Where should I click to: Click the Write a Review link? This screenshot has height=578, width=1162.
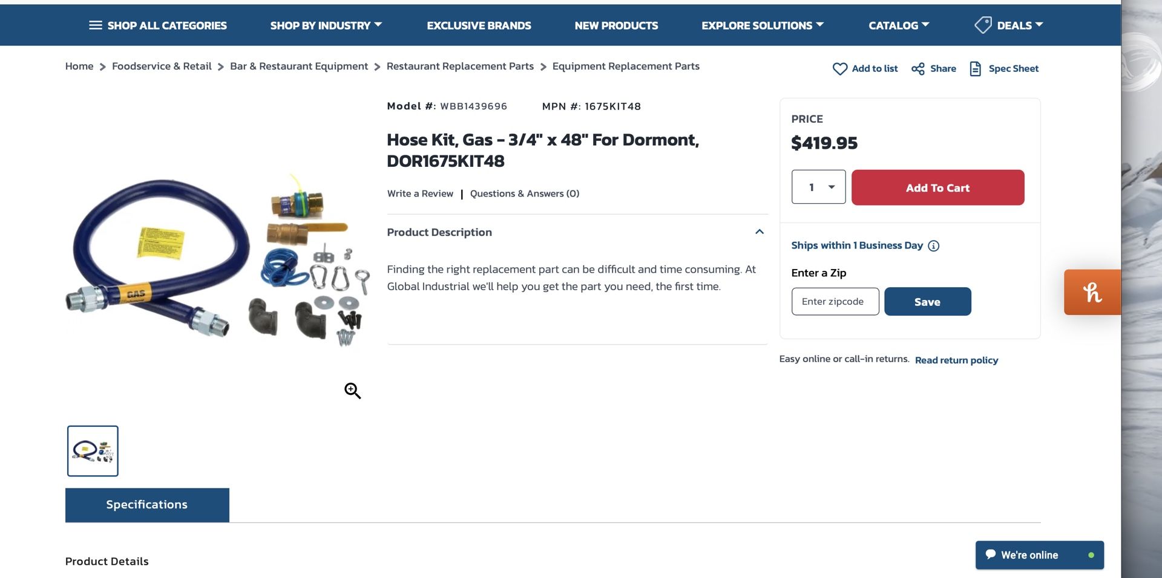419,193
